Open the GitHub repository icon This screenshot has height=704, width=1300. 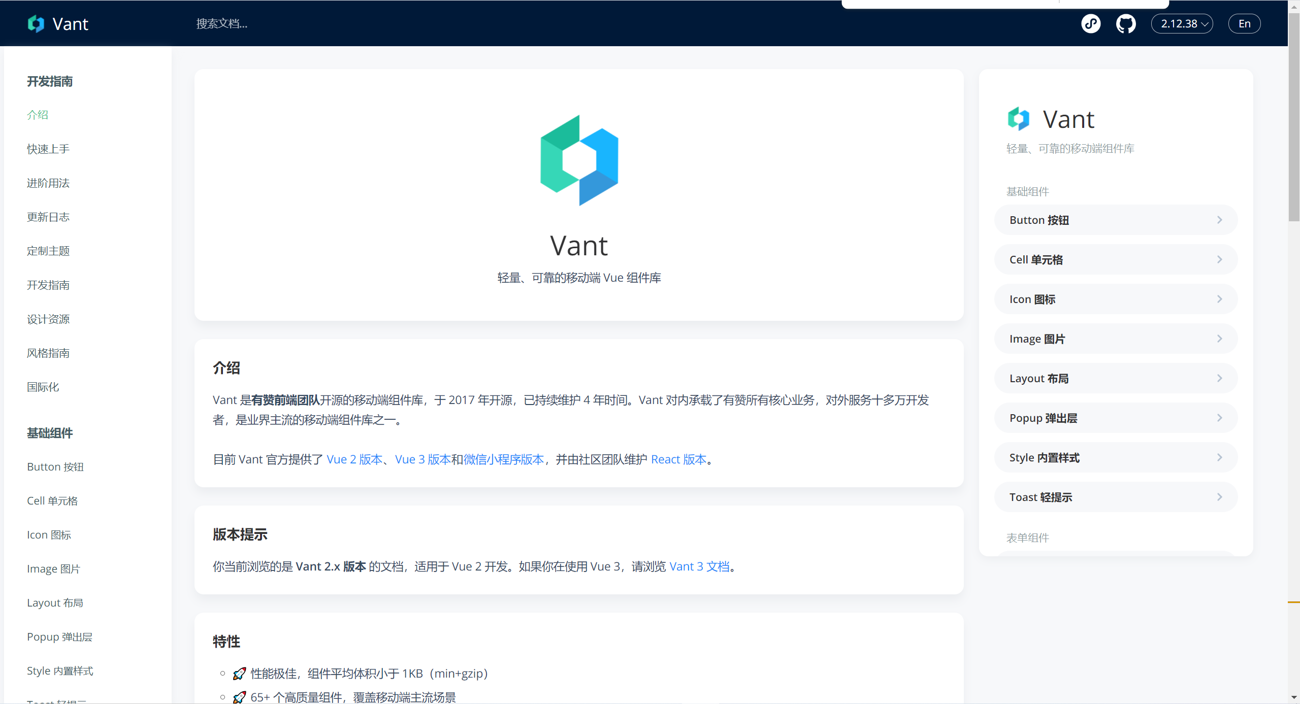pos(1125,24)
